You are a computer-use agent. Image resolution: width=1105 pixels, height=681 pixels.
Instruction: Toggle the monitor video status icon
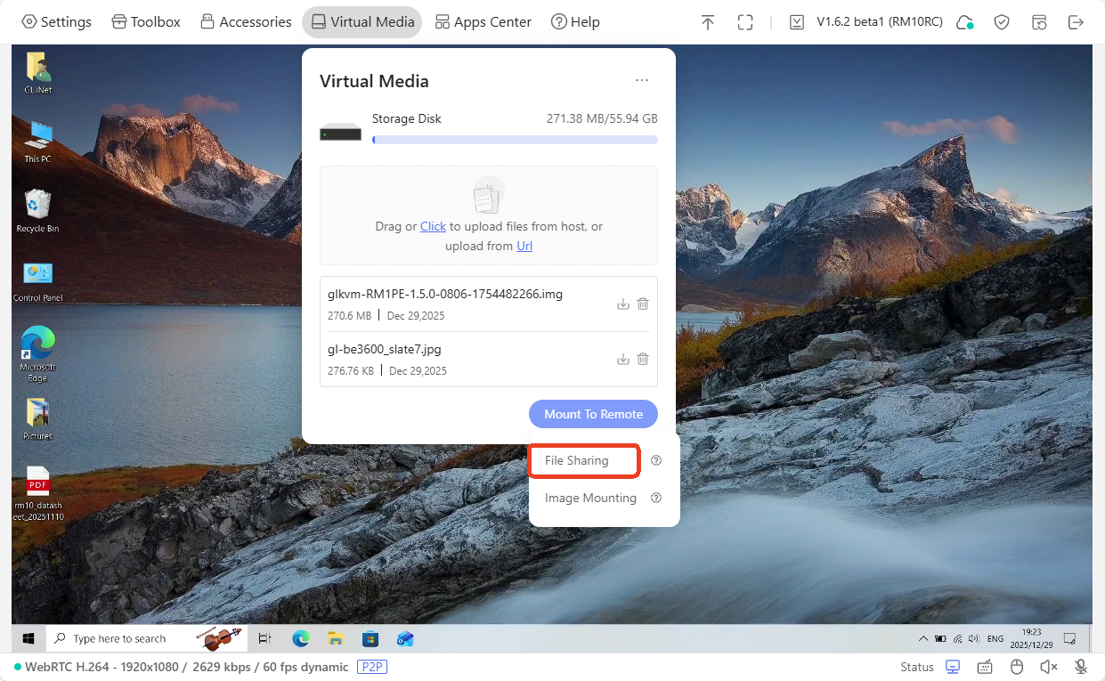[953, 667]
